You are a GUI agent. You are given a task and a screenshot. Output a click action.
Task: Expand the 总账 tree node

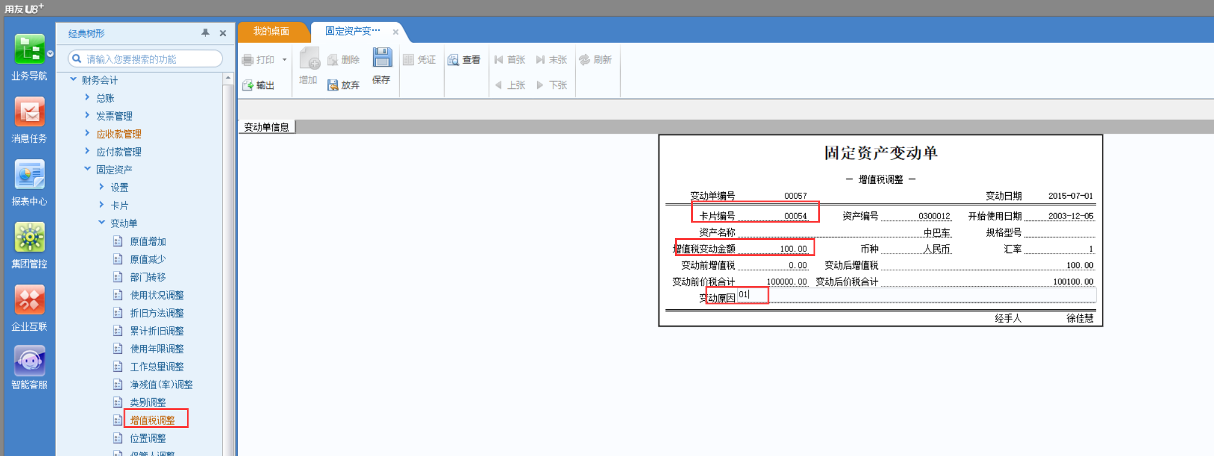click(x=87, y=97)
